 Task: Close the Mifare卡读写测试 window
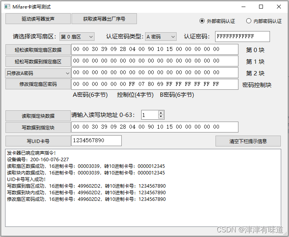pyautogui.click(x=279, y=7)
